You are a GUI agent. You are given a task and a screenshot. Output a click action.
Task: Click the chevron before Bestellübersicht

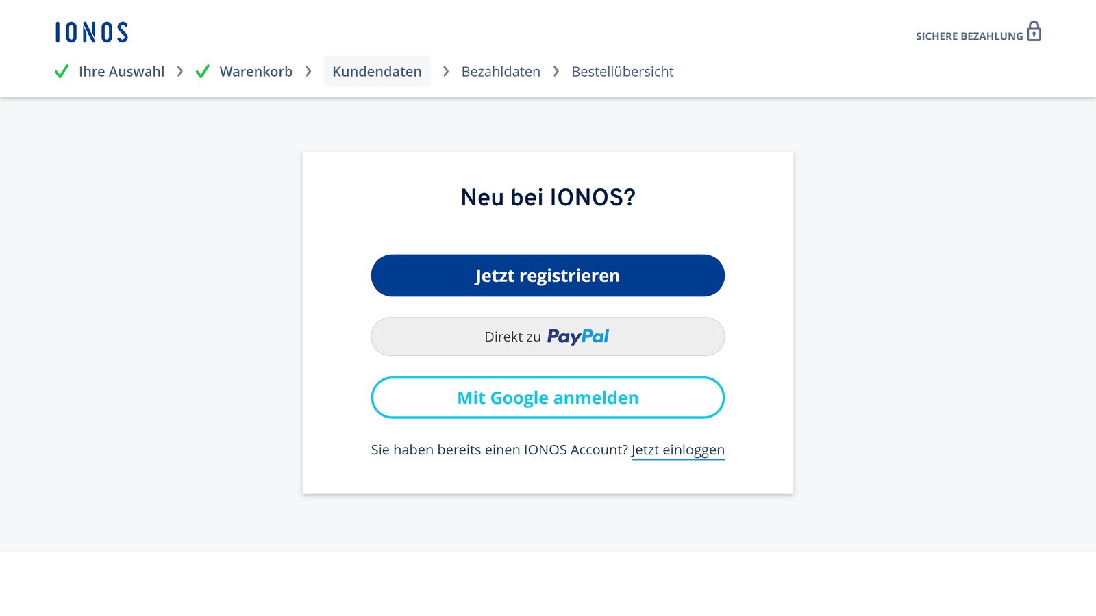pos(556,71)
